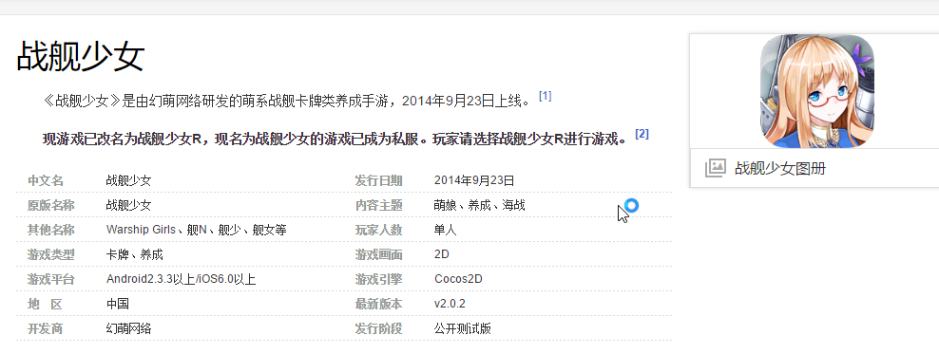Image resolution: width=939 pixels, height=354 pixels.
Task: Click the value Android2.3.3以上/iOS6.0以上
Action: pos(182,279)
